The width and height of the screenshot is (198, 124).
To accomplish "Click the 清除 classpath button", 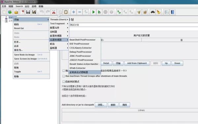I will tap(124, 105).
